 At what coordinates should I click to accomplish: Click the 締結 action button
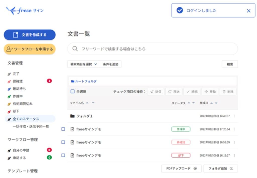tap(192, 91)
